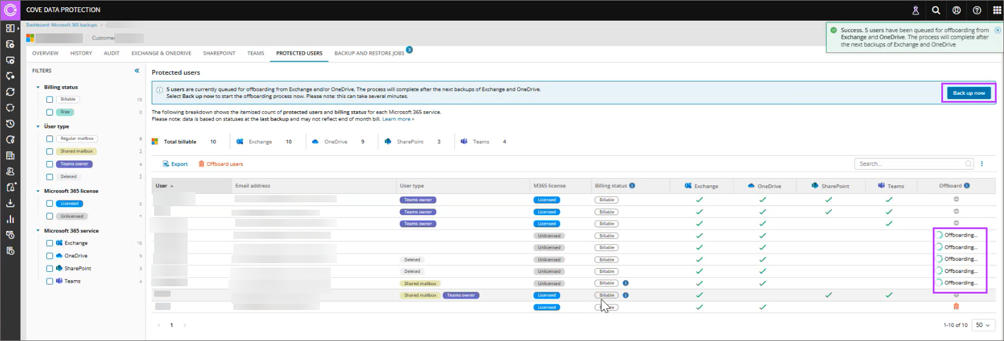Click the search magnifier icon in top bar

point(936,10)
